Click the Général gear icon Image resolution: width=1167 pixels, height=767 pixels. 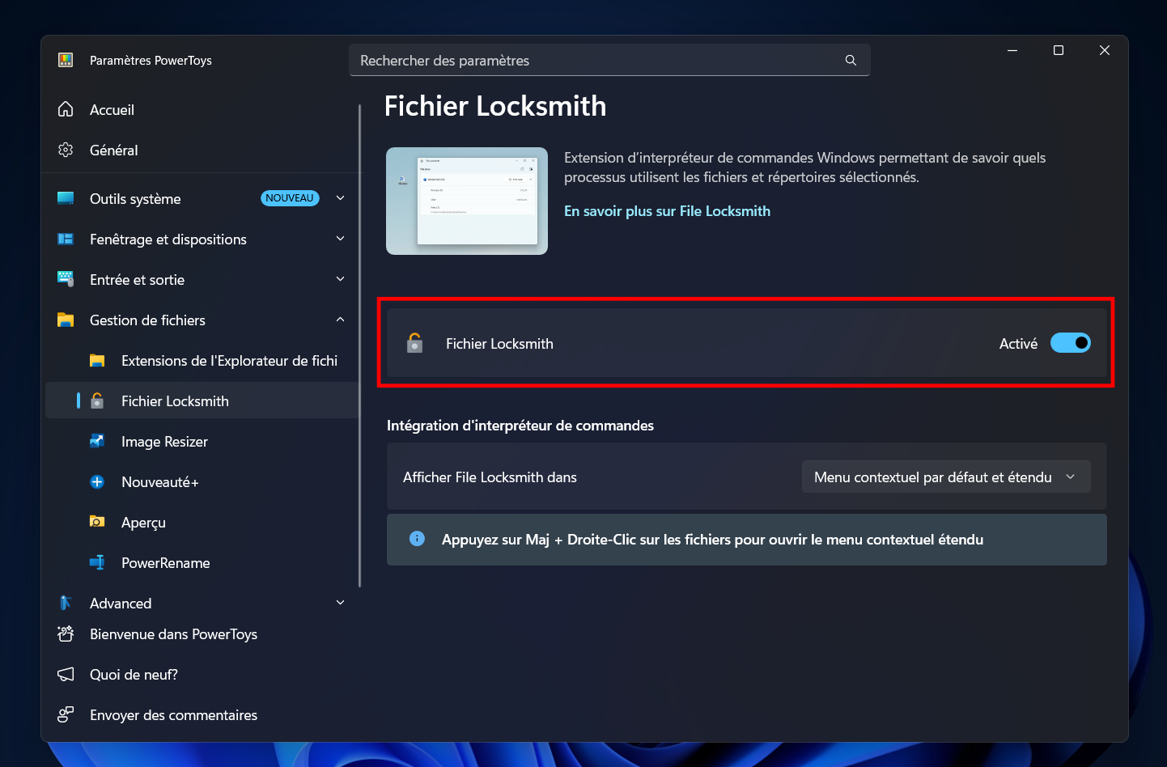click(x=66, y=150)
